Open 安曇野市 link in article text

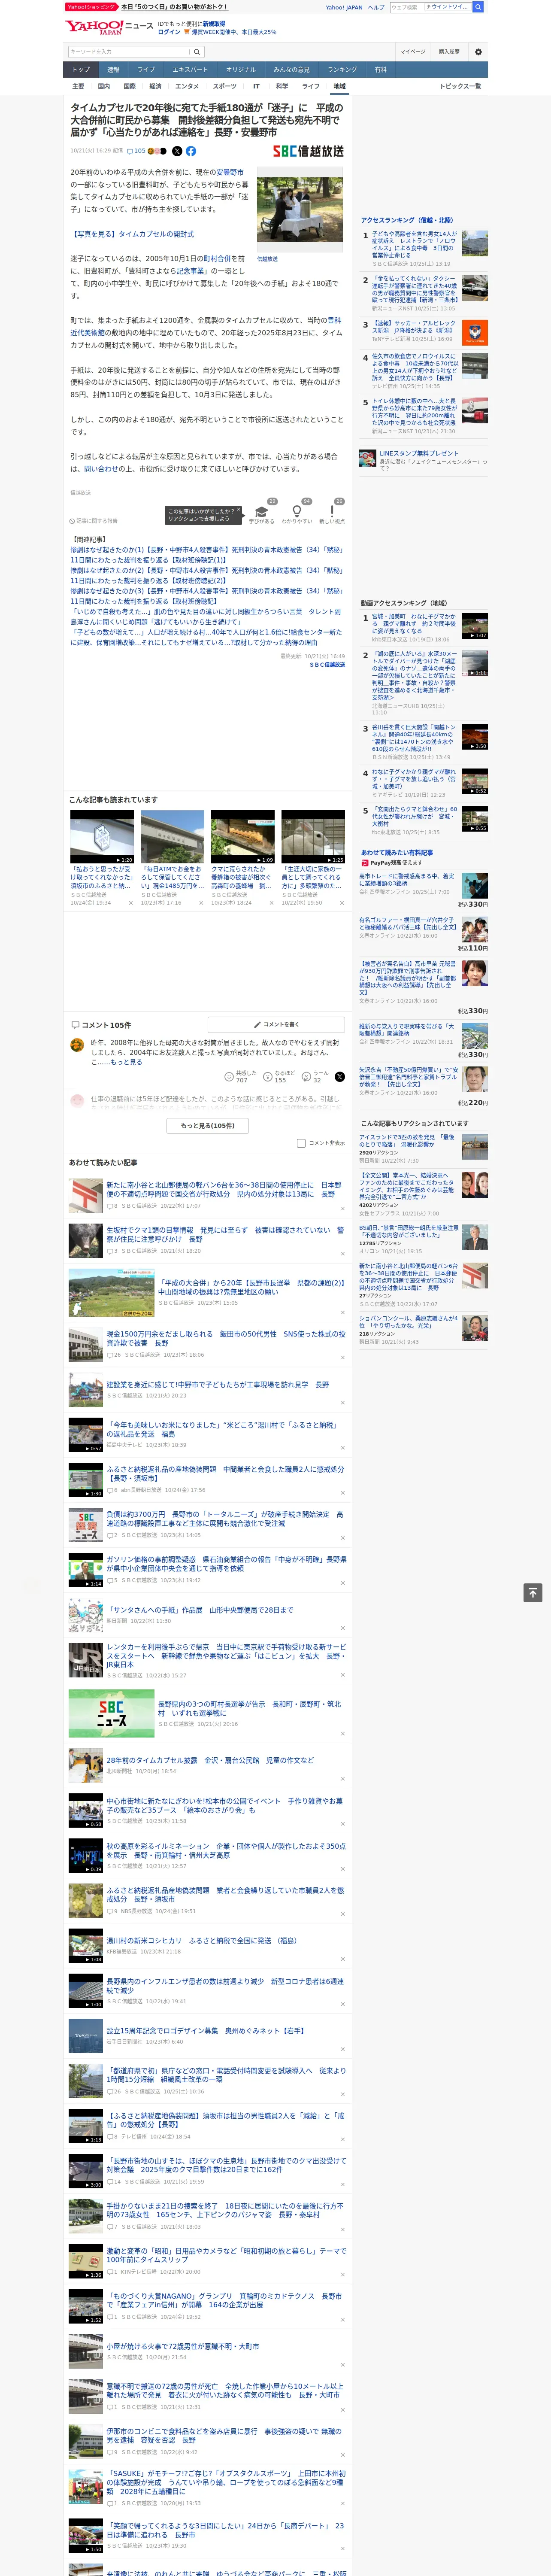(230, 172)
